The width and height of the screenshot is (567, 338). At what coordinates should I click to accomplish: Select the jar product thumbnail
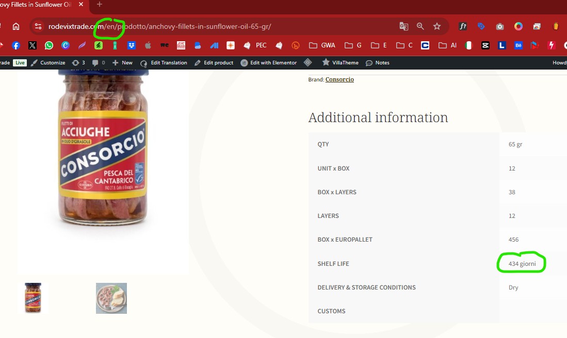(x=33, y=298)
